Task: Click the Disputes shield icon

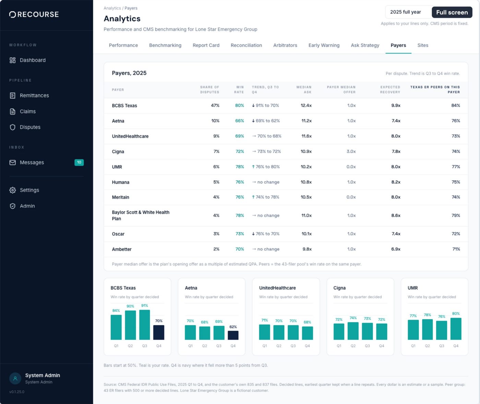Action: 13,127
